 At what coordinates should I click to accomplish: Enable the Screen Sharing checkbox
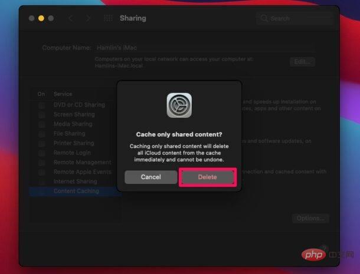[41, 115]
